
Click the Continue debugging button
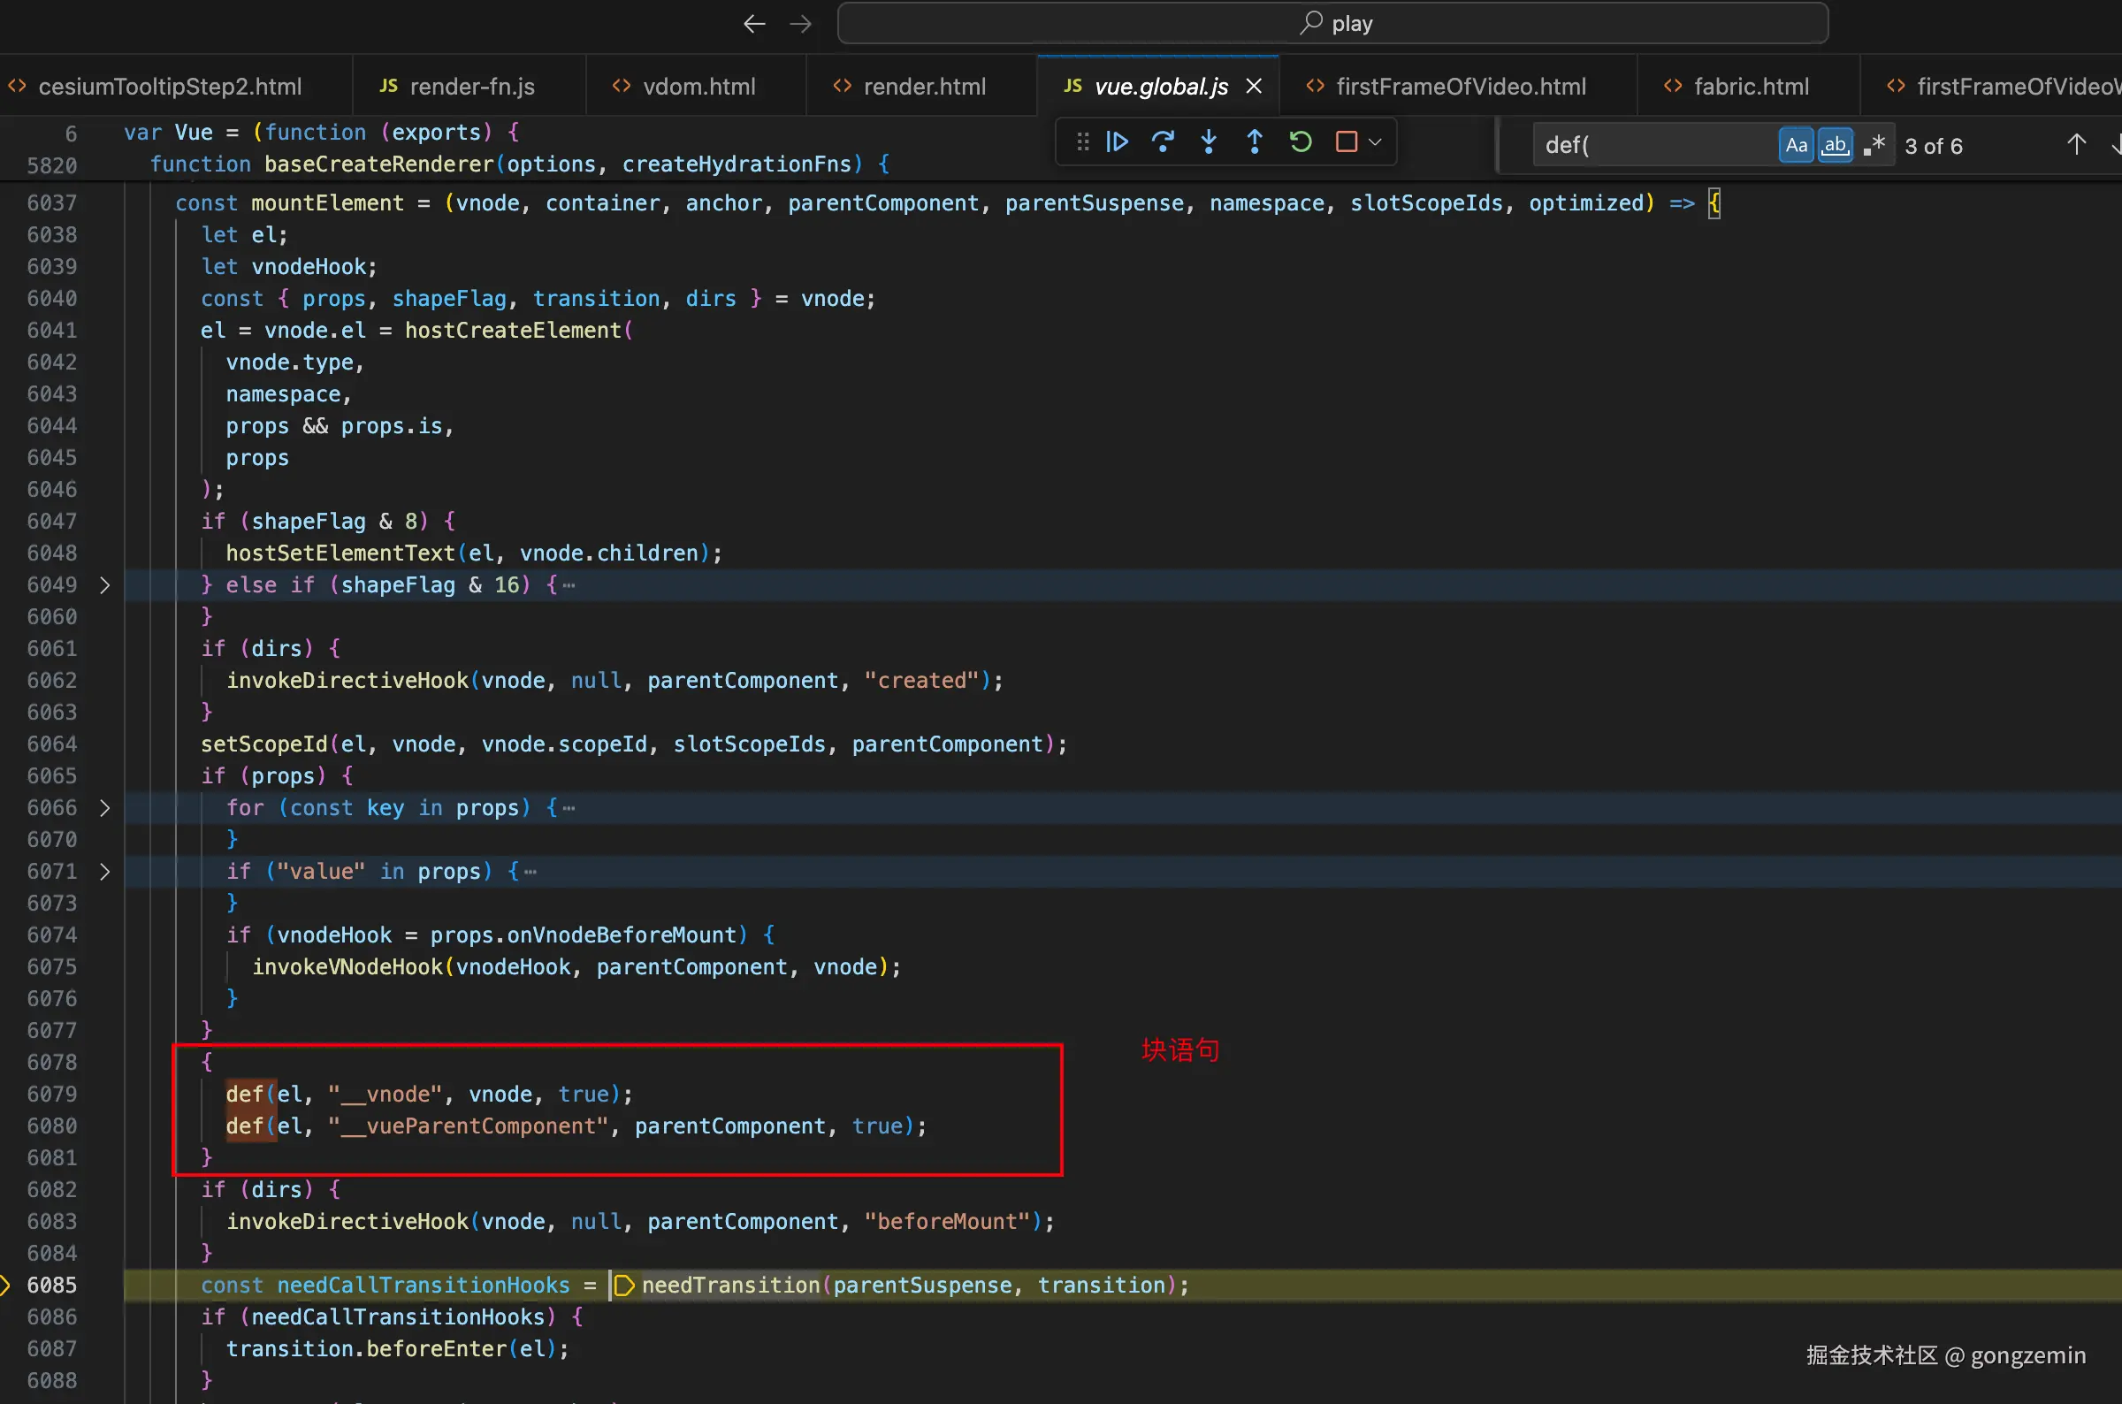click(1117, 141)
